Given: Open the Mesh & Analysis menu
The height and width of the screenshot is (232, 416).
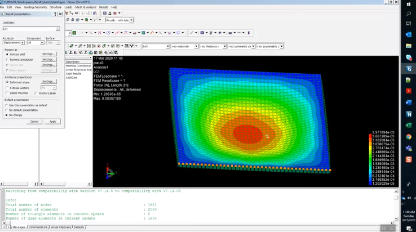Looking at the screenshot, I should click(86, 7).
